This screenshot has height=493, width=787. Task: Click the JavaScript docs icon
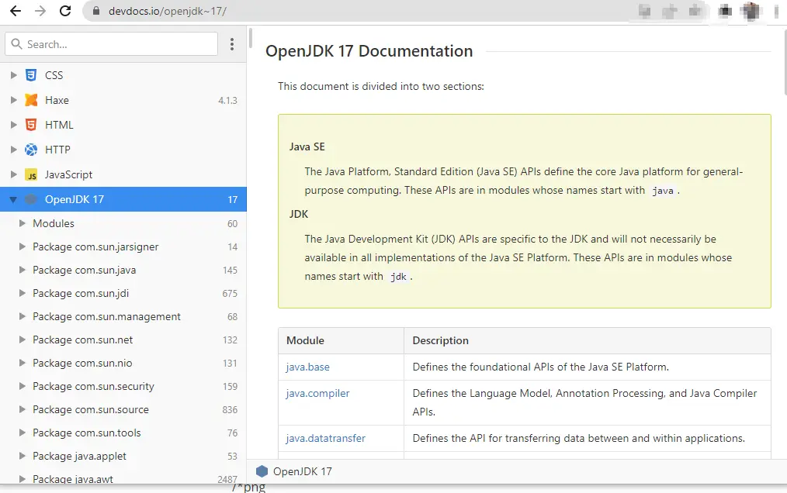31,174
